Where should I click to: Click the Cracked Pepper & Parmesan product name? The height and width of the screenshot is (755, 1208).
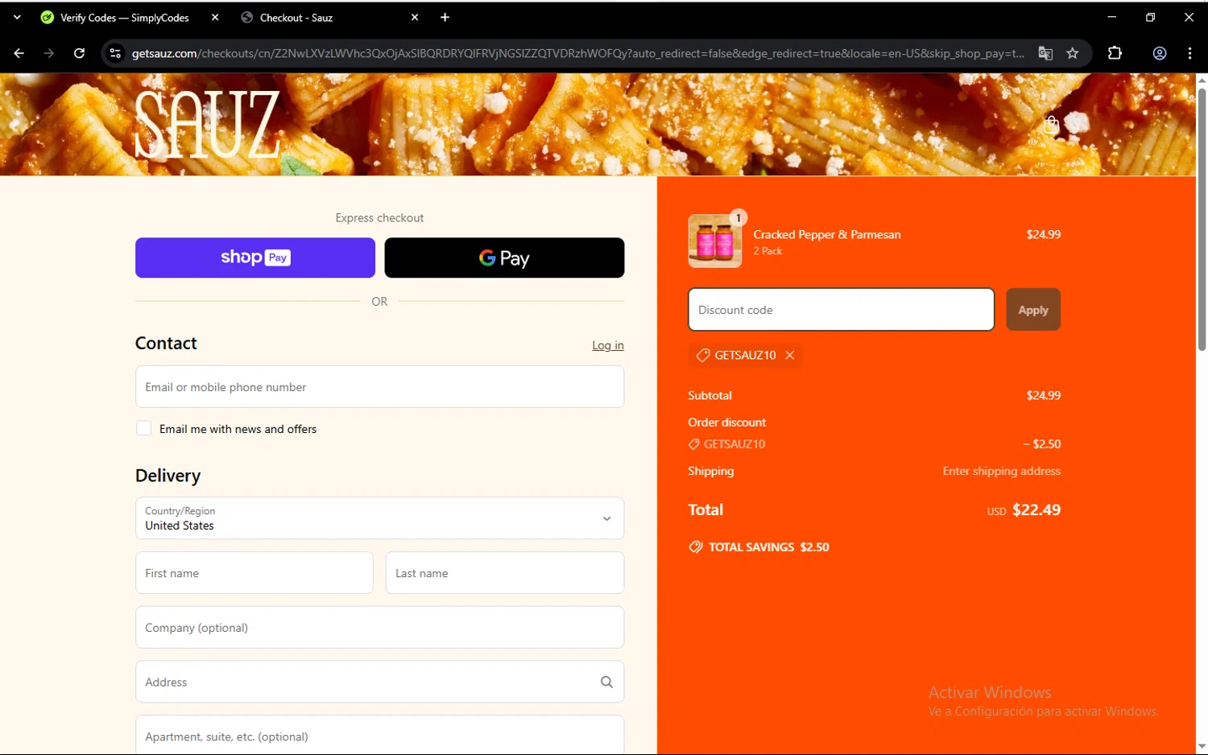click(827, 234)
